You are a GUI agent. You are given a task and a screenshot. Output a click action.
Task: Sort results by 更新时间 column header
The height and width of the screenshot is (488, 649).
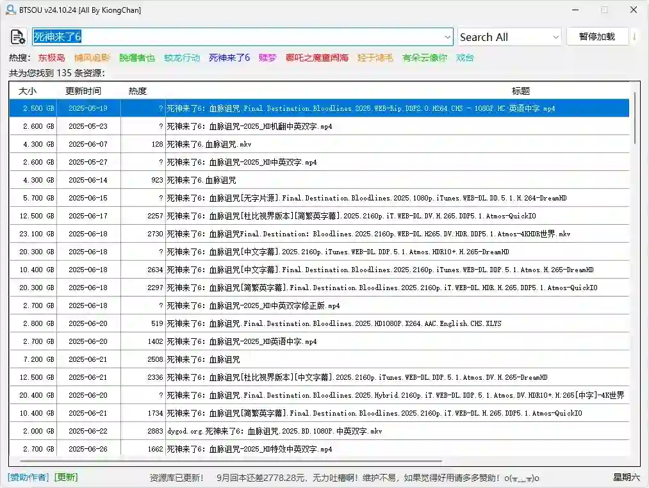tap(83, 91)
